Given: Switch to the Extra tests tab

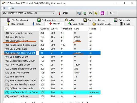Looking at the screenshot, I should pos(122,20).
